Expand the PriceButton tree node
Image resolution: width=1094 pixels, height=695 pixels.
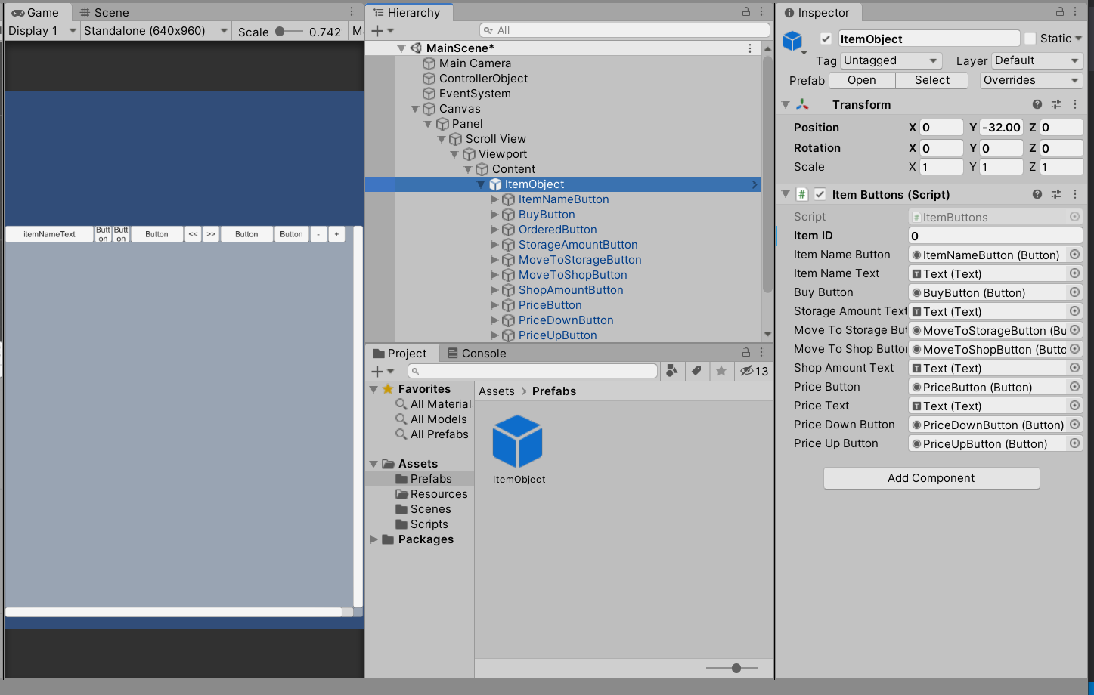click(x=495, y=305)
